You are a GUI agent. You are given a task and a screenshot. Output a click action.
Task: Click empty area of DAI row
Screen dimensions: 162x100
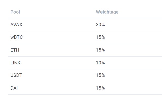click(58, 88)
